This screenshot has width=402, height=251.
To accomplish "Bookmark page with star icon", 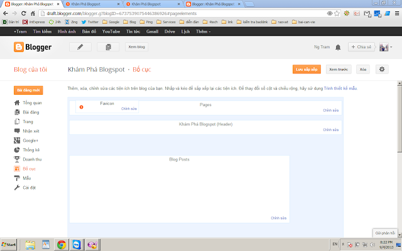I will click(x=337, y=13).
